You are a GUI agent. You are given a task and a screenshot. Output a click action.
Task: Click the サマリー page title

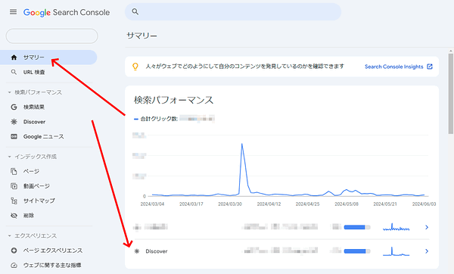tap(142, 36)
